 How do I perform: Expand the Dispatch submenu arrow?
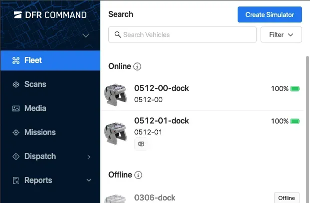[x=89, y=157]
